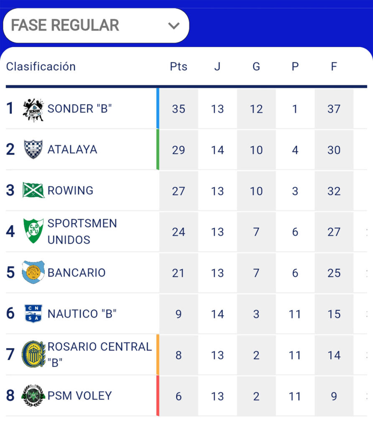Select the SPORTSMEN UNIDOS team name
This screenshot has height=428, width=373.
(x=82, y=231)
